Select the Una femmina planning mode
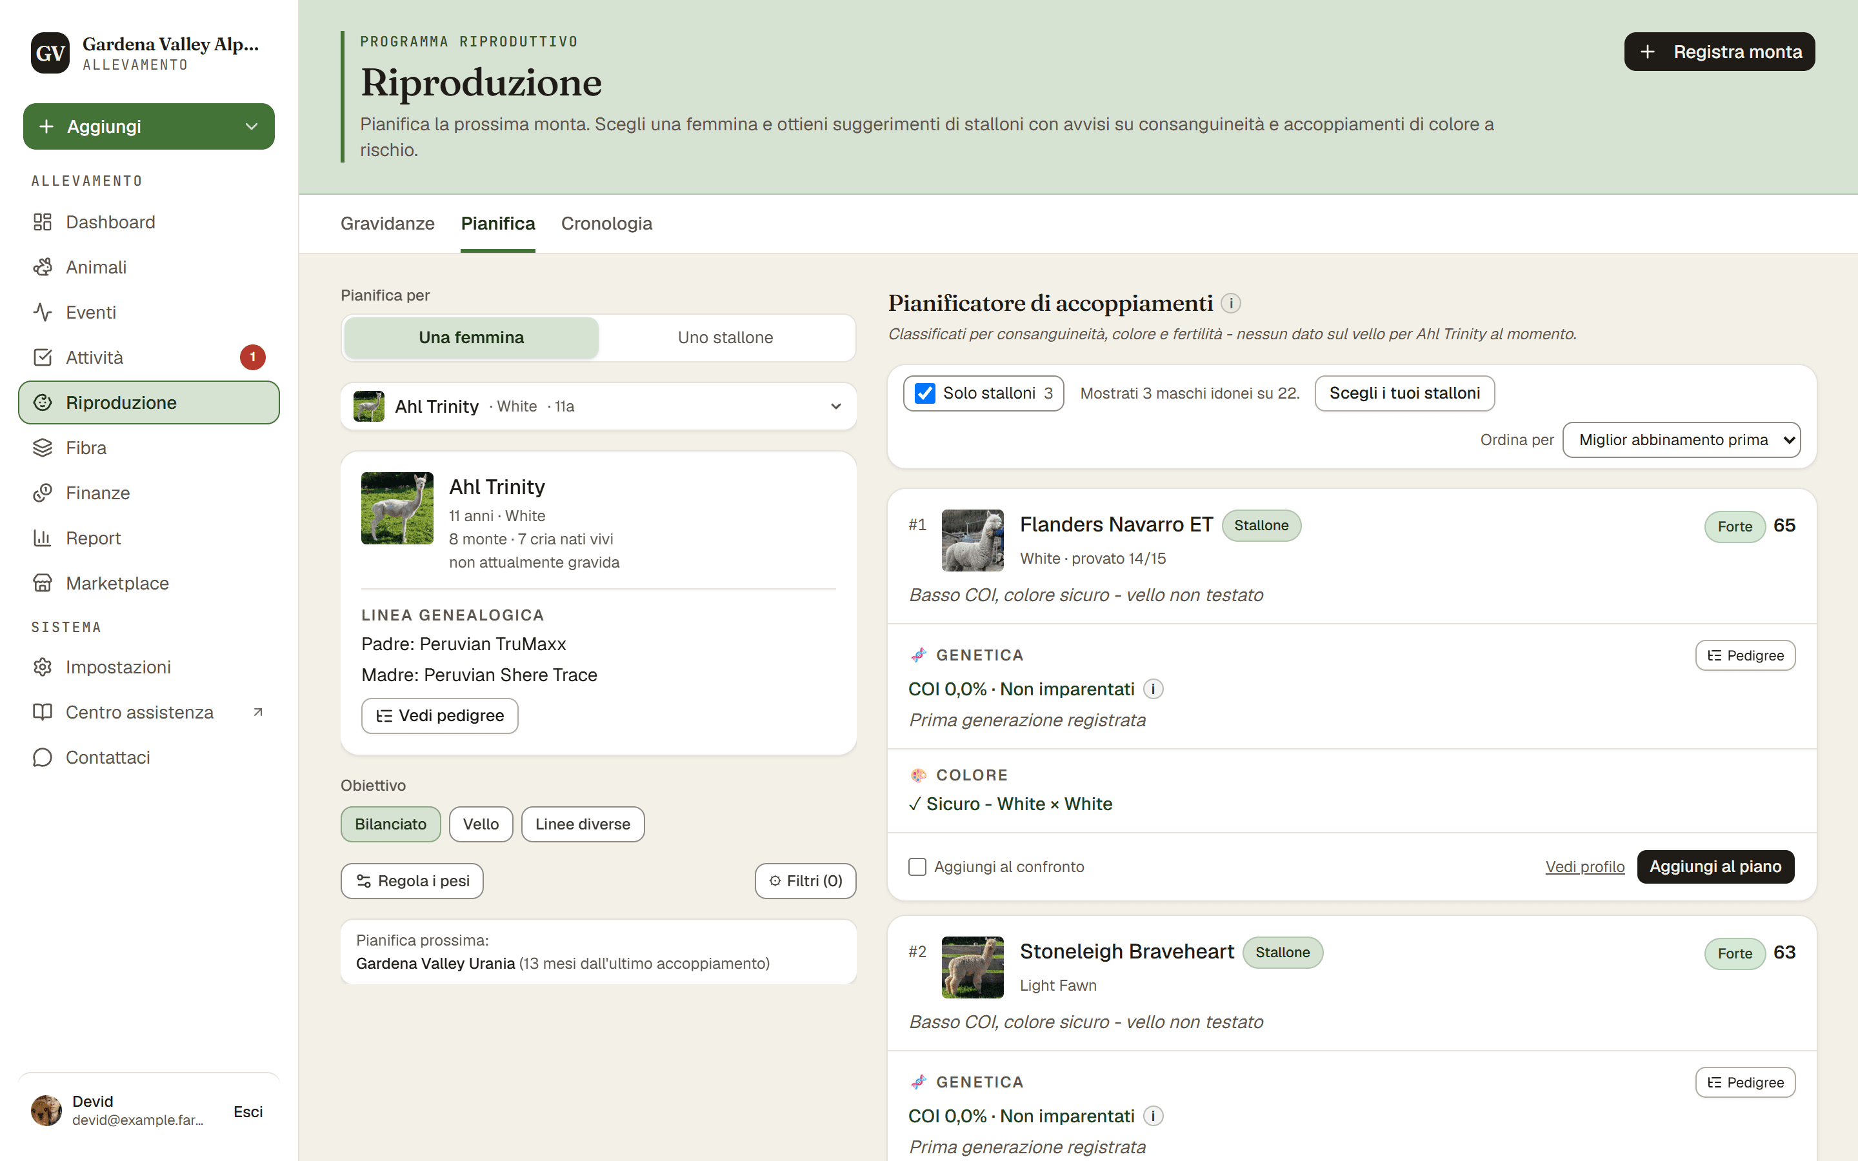 coord(472,338)
